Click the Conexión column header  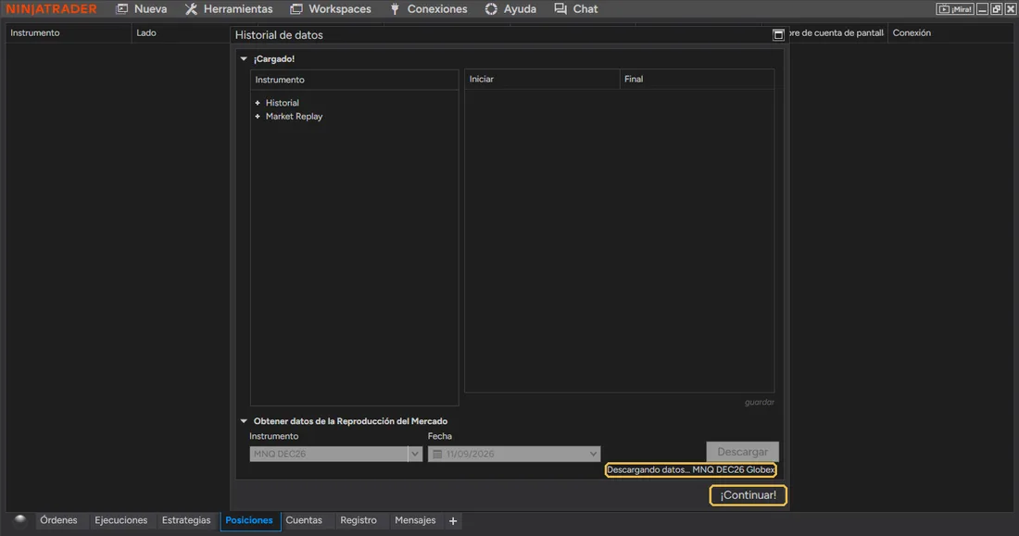(950, 33)
